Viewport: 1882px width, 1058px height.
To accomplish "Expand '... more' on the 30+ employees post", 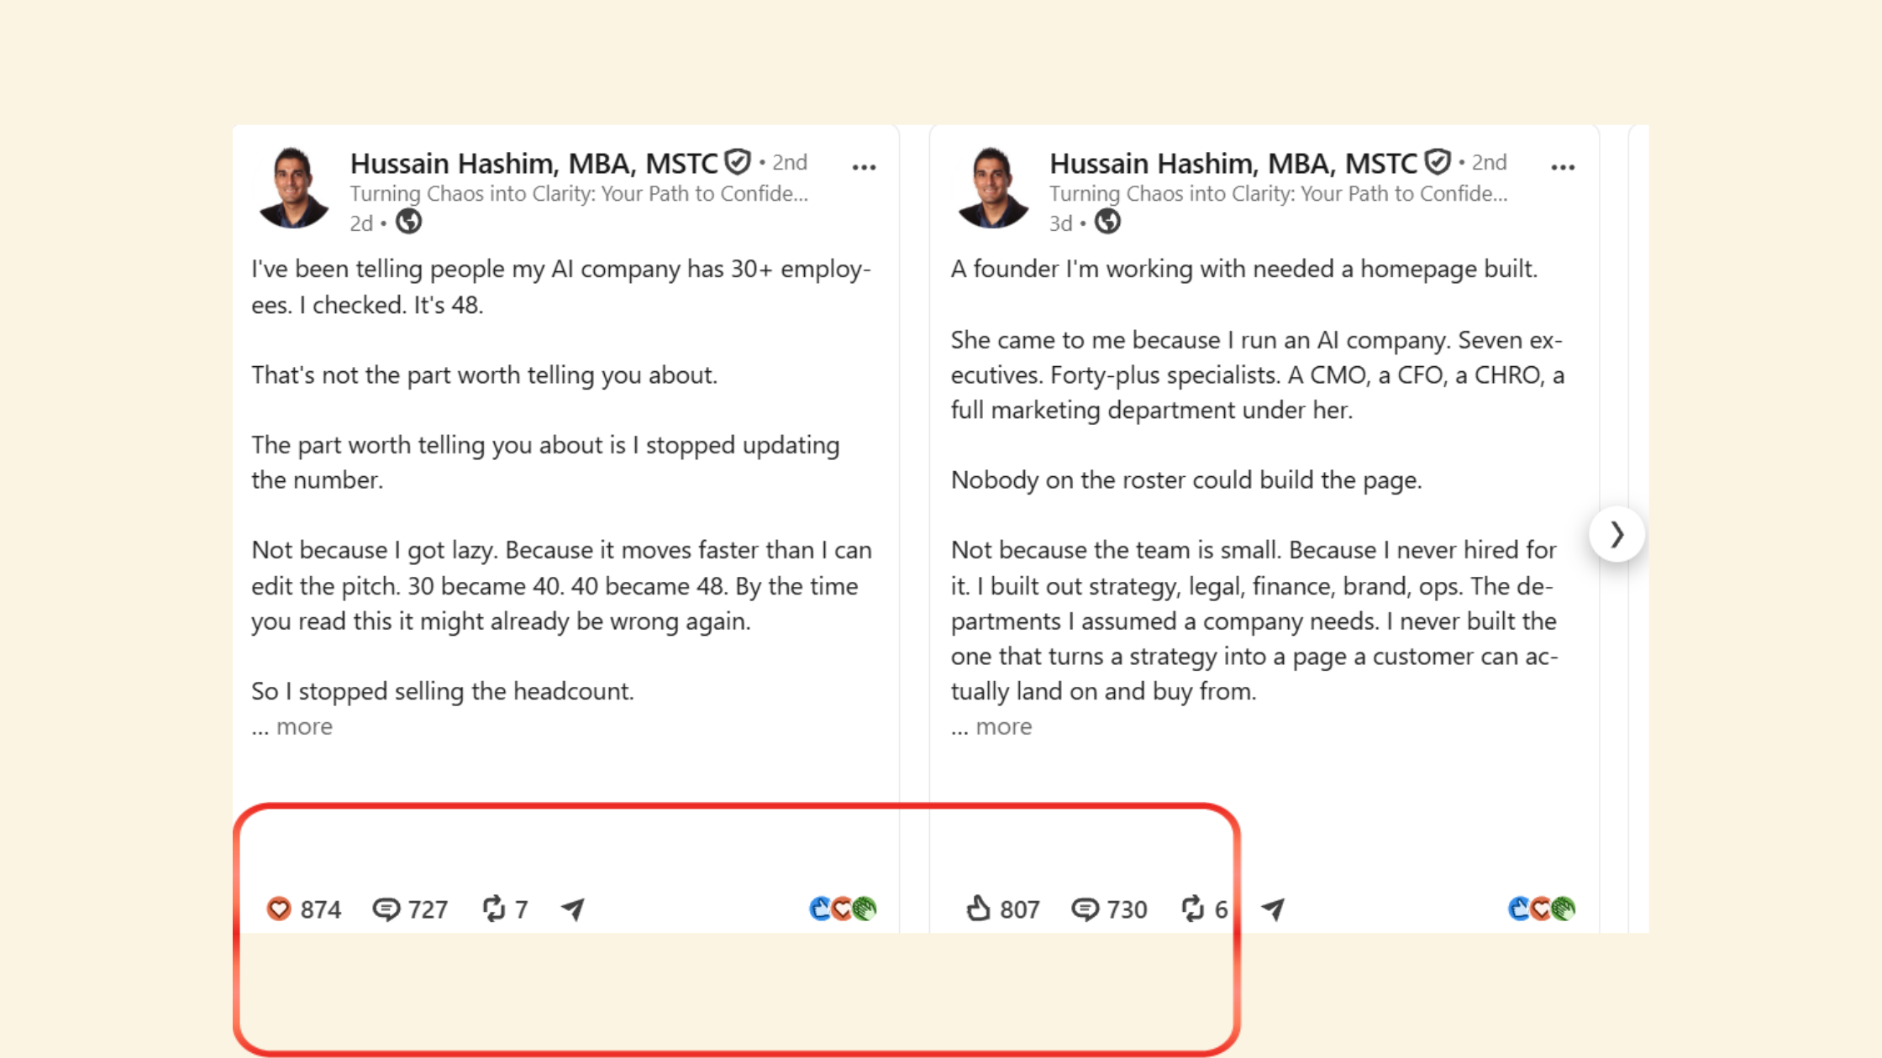I will pyautogui.click(x=292, y=726).
